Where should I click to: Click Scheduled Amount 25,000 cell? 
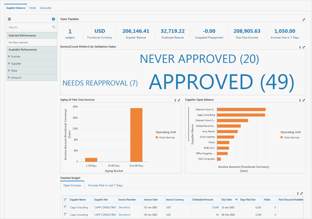[215, 207]
